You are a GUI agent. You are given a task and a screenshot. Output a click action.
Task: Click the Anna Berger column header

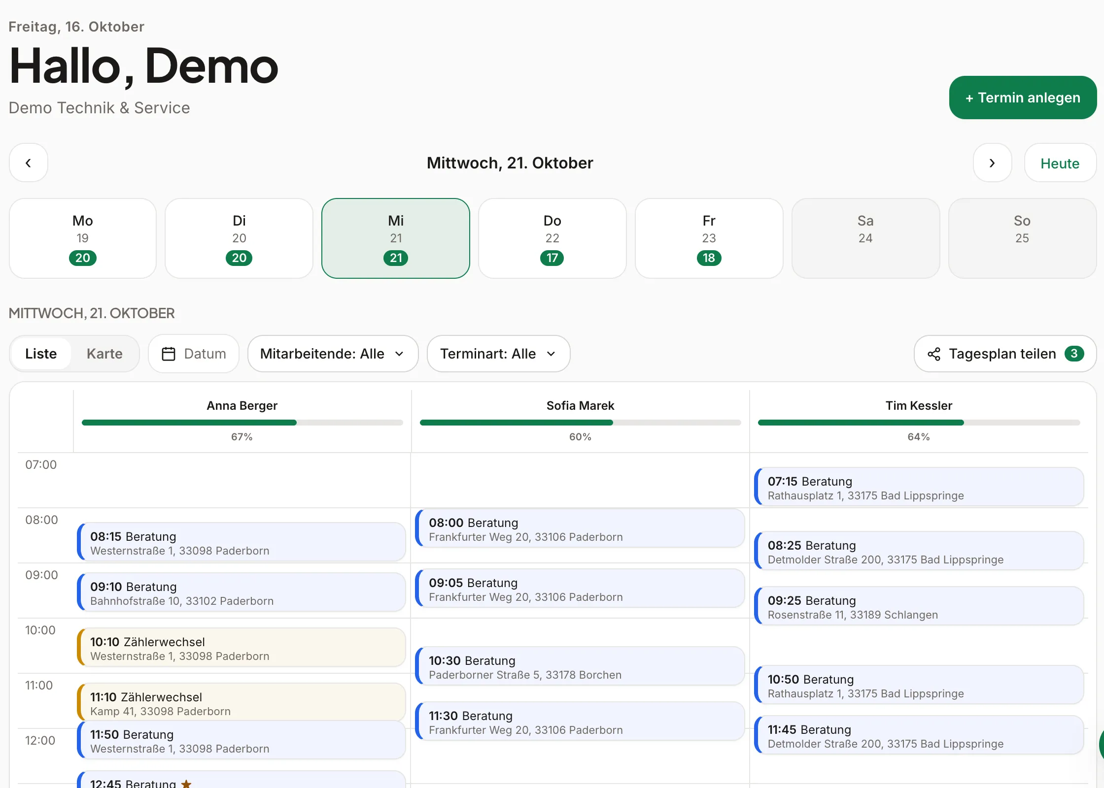[x=242, y=406]
